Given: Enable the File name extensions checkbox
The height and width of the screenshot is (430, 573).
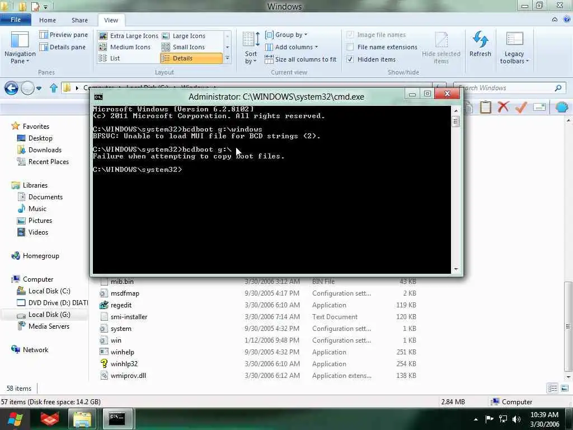Looking at the screenshot, I should coord(350,47).
